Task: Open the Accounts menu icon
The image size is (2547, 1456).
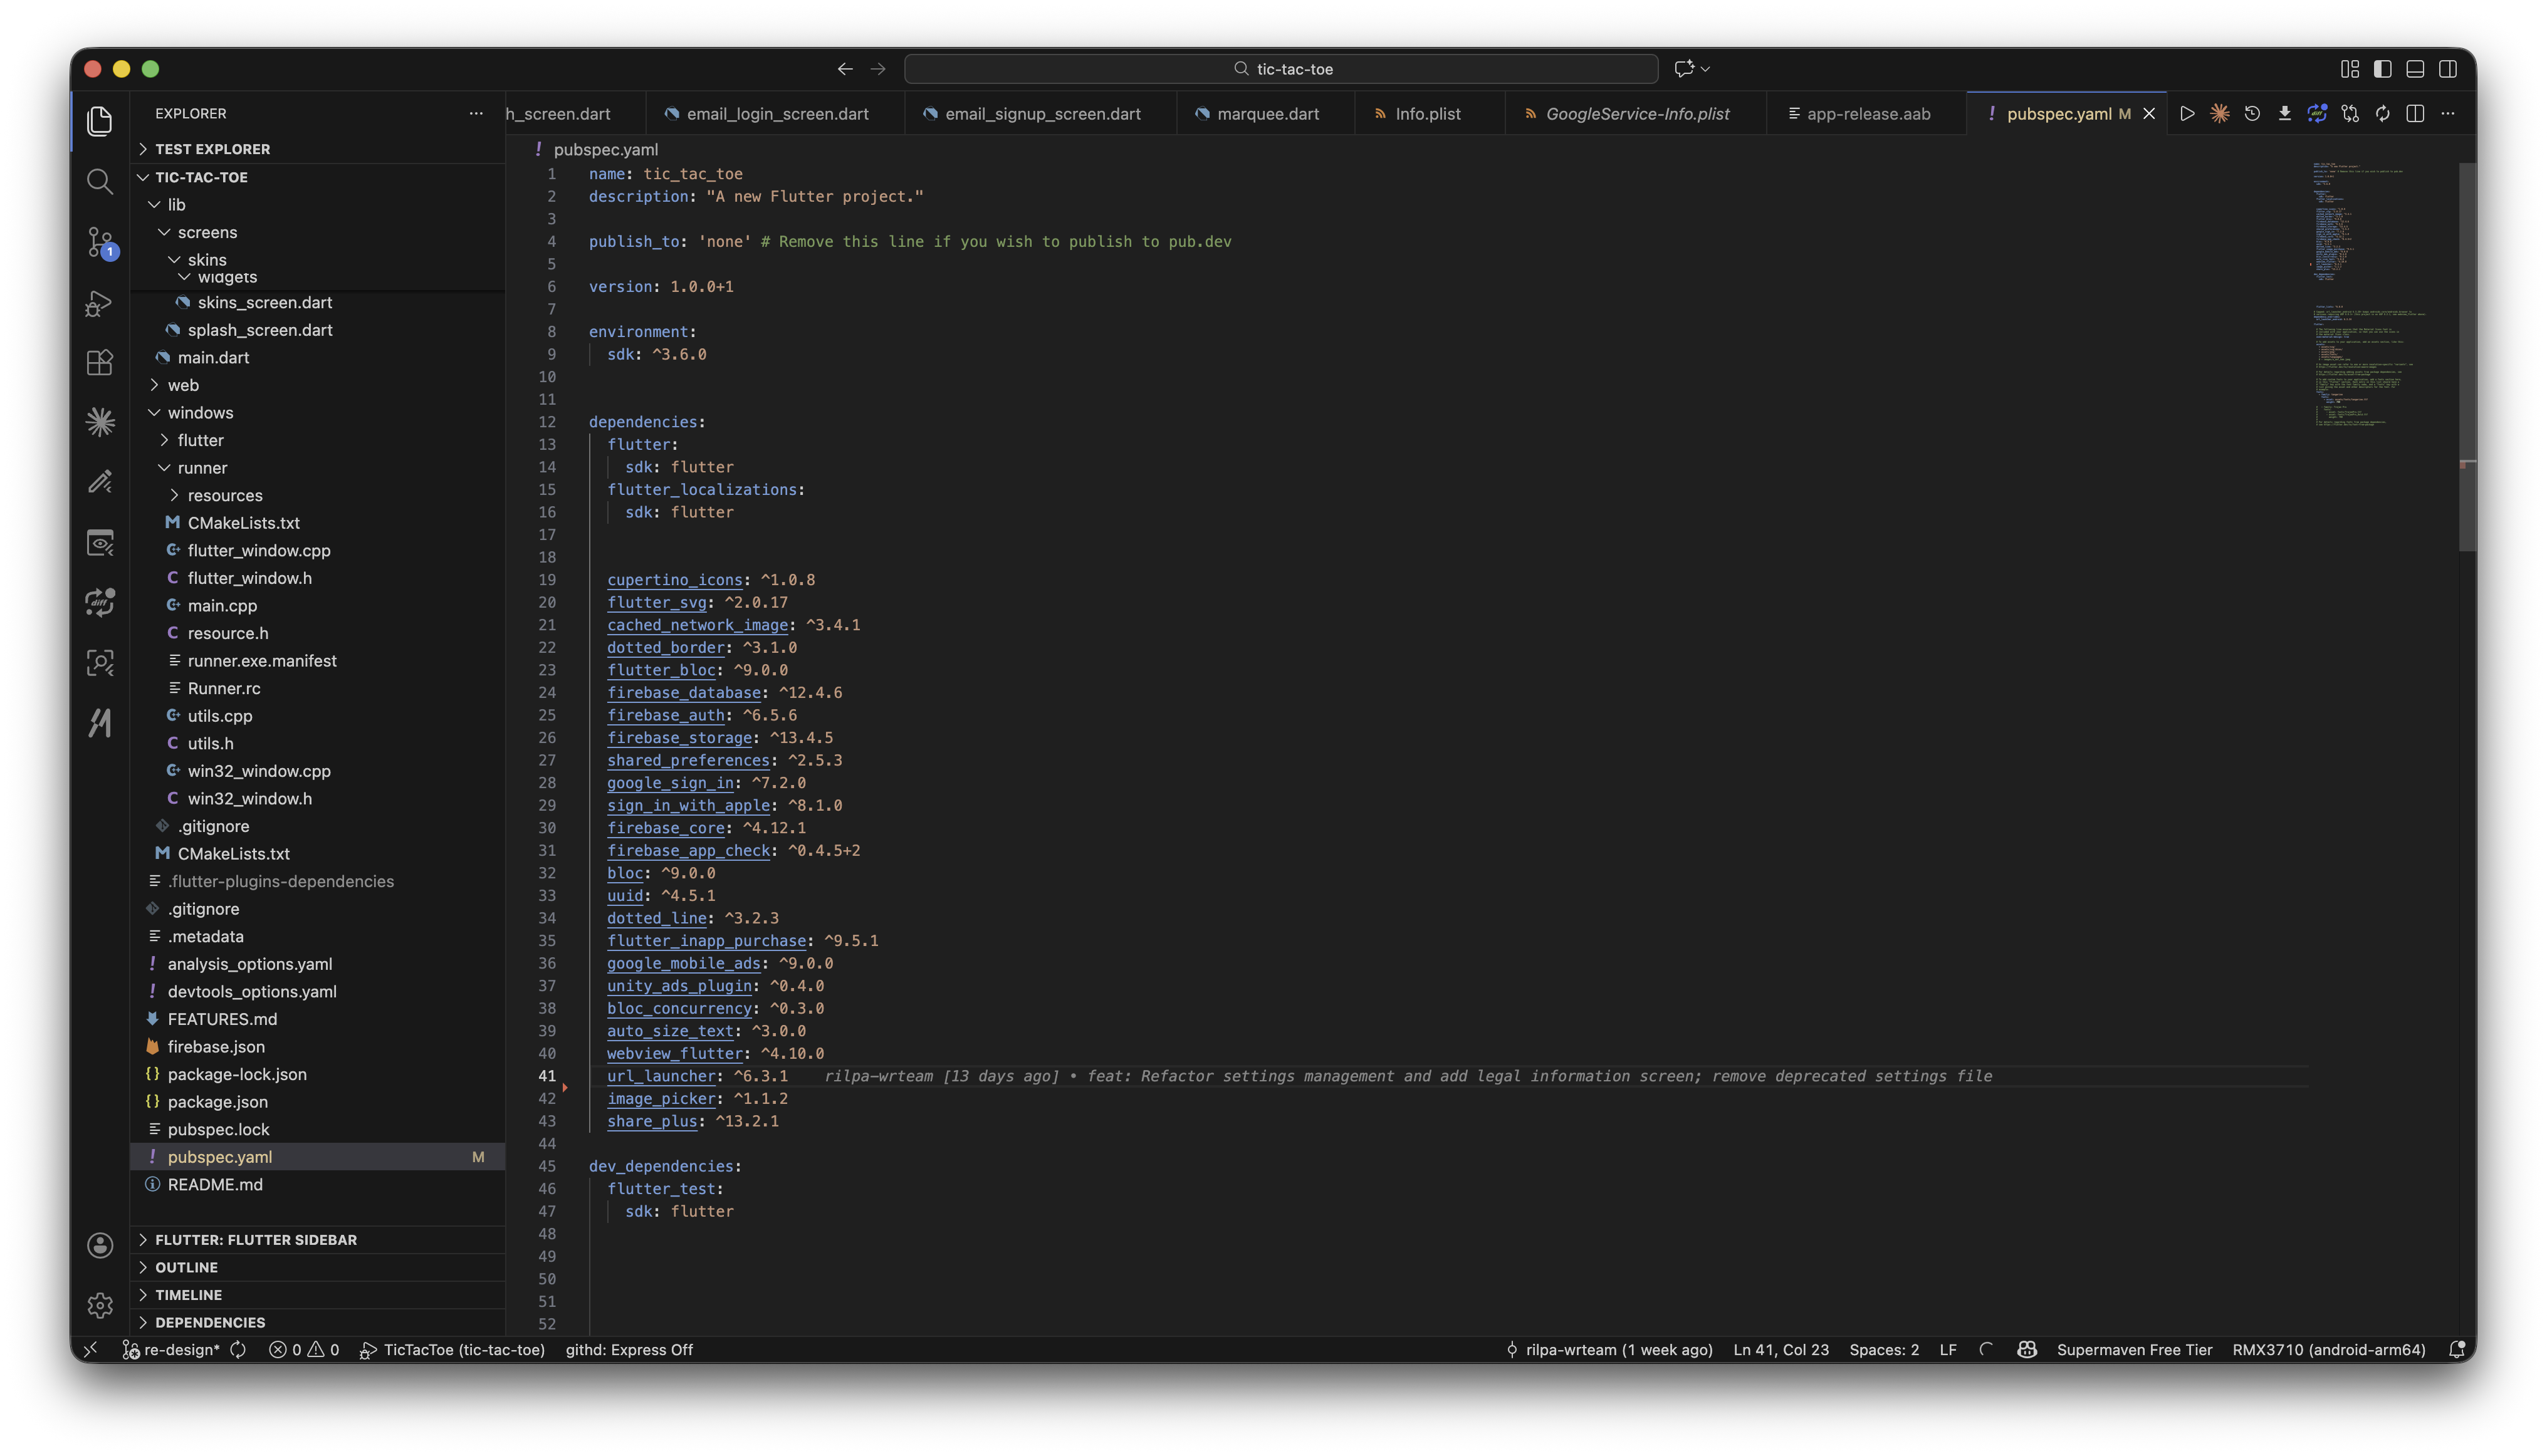Action: (99, 1245)
